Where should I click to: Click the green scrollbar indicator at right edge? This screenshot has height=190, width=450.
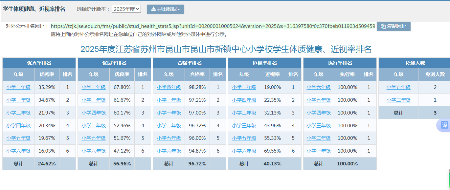tap(449, 179)
